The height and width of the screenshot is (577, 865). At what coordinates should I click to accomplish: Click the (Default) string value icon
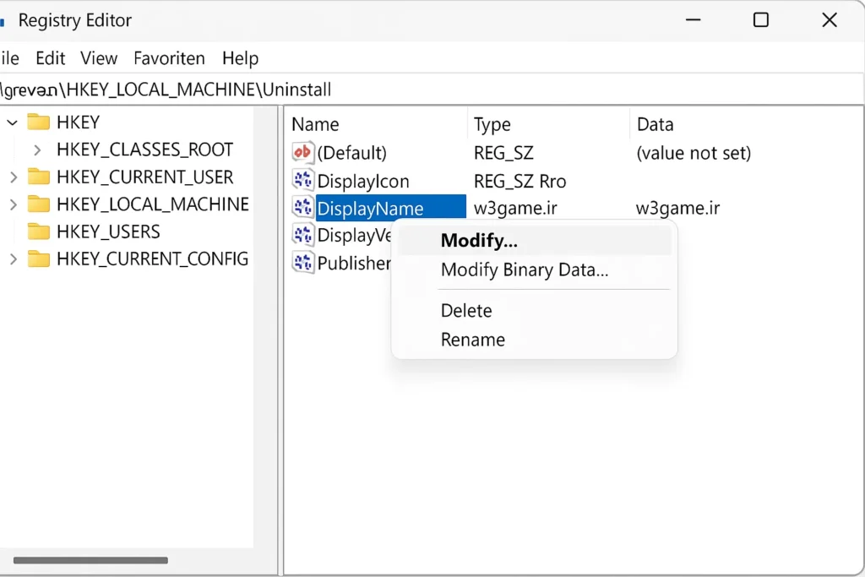(x=303, y=152)
